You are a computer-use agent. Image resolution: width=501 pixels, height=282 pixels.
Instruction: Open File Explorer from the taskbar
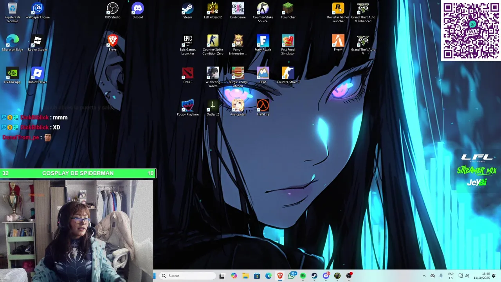click(245, 276)
